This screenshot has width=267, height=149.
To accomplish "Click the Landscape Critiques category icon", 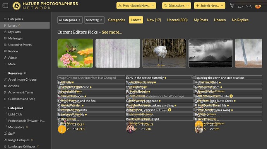I will [5, 146].
